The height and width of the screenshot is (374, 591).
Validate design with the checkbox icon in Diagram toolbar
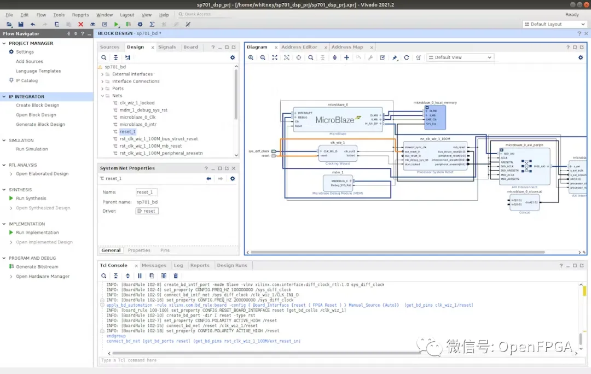tap(383, 57)
